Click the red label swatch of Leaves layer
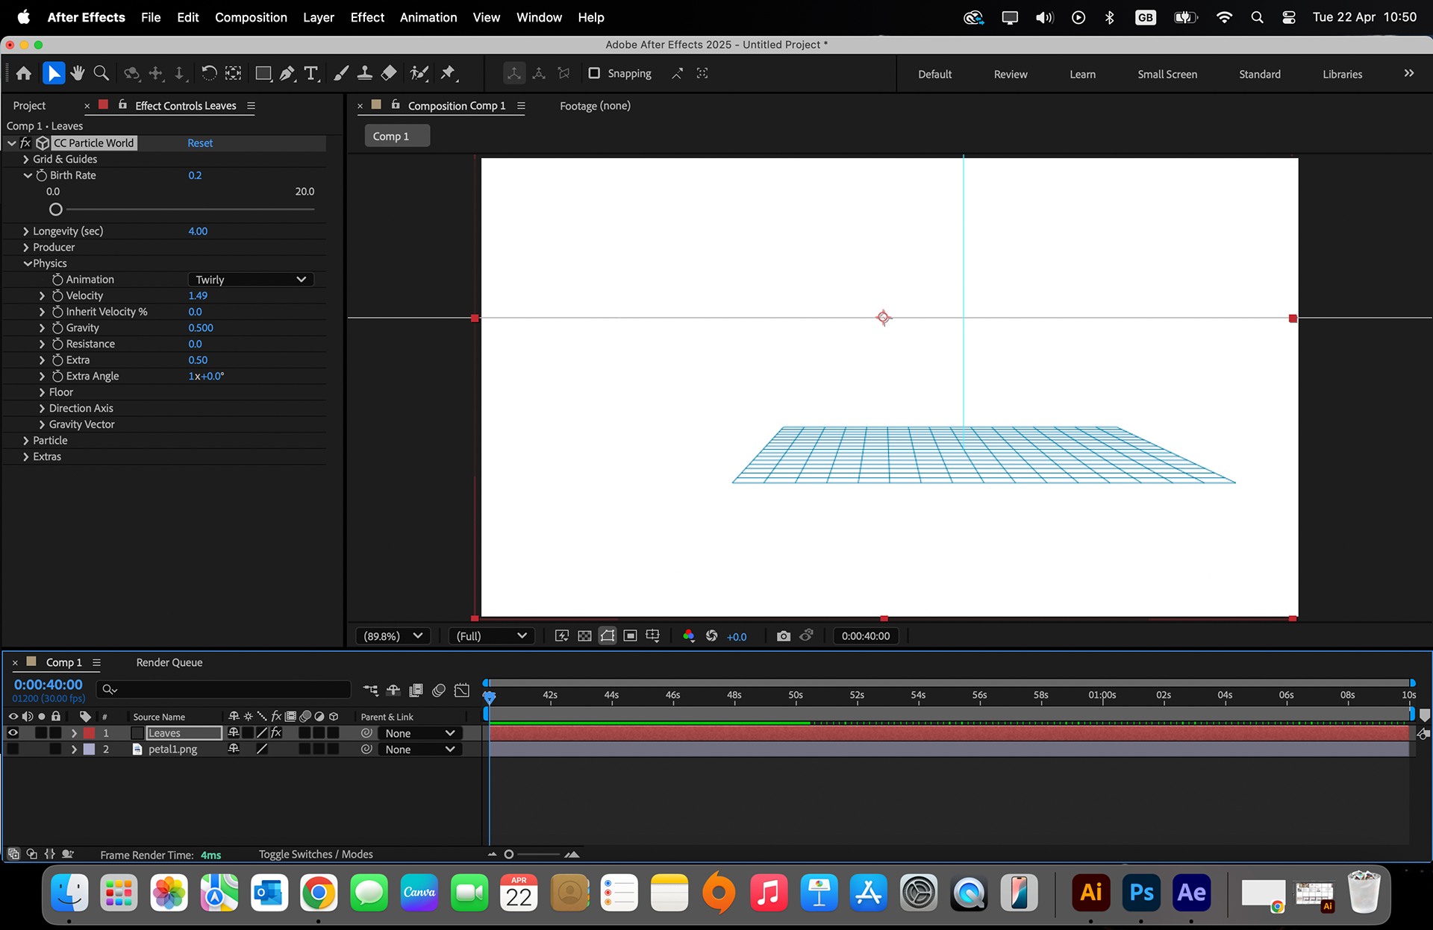Viewport: 1433px width, 930px height. pos(90,733)
